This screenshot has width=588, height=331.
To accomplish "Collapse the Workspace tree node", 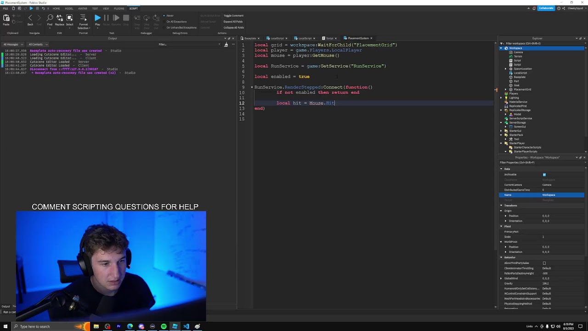I will 502,48.
